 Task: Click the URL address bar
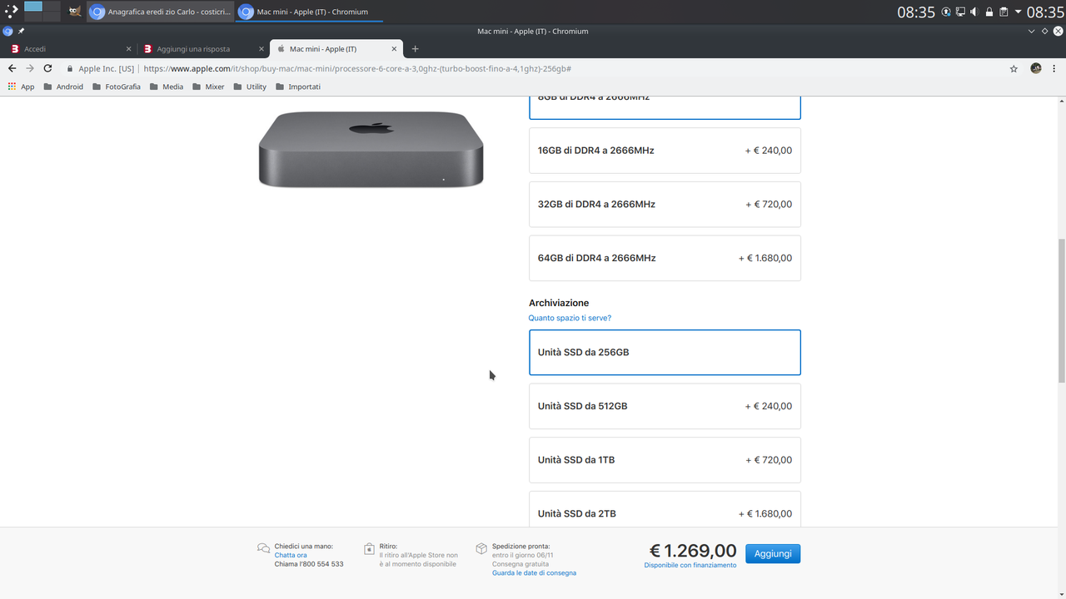point(533,69)
